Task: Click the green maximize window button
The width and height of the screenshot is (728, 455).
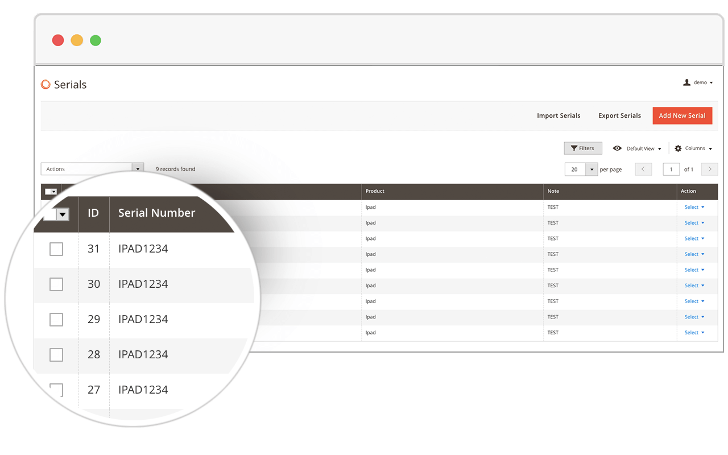Action: [96, 40]
